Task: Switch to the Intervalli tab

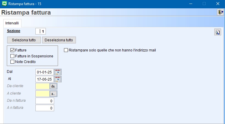Action: click(12, 23)
